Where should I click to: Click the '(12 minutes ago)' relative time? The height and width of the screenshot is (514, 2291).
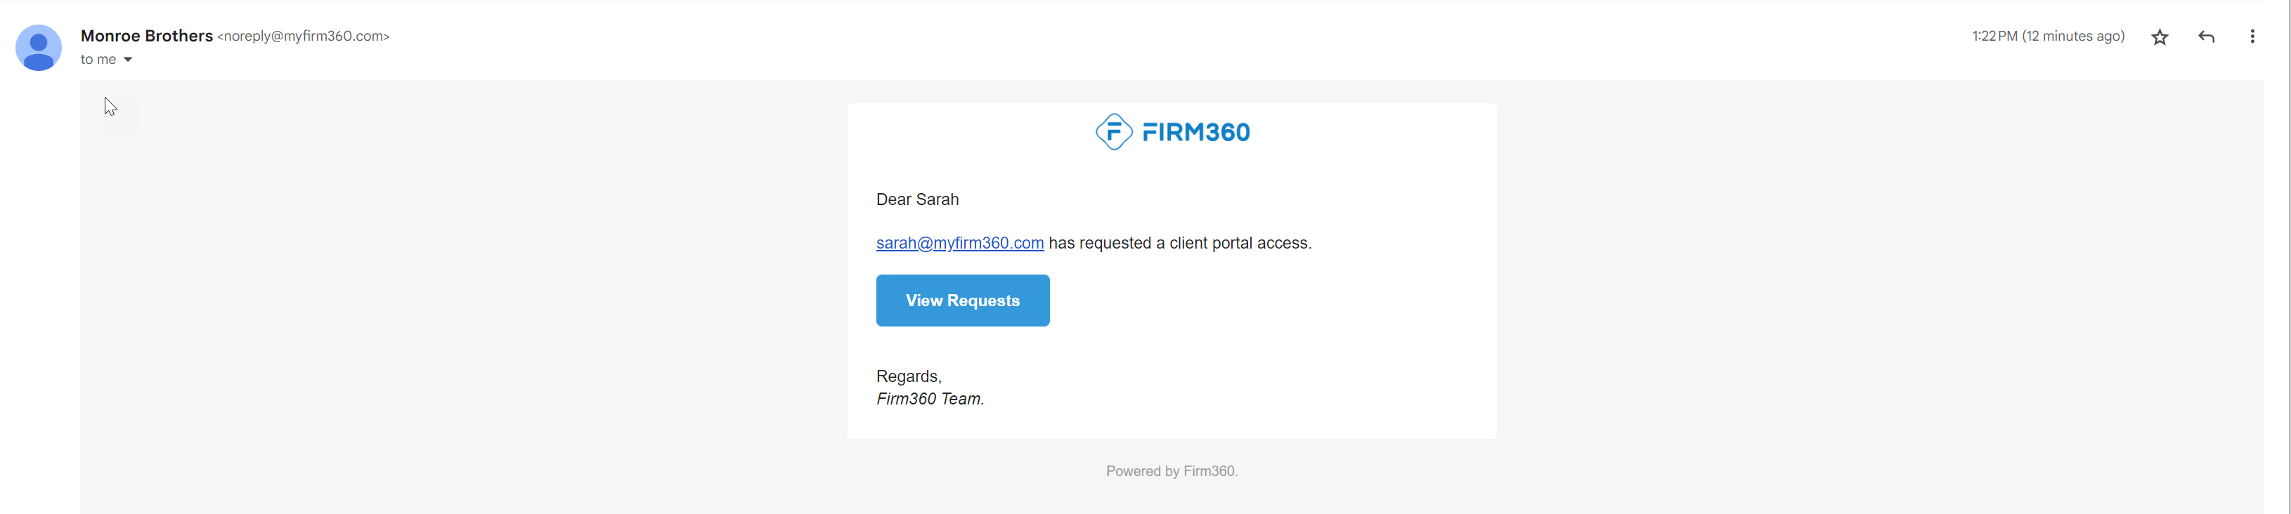[2073, 37]
